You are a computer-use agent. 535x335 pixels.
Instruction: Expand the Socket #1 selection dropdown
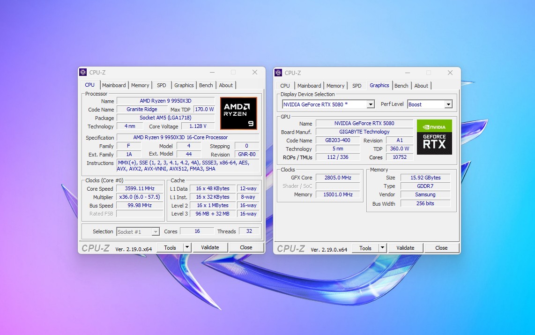pos(155,232)
